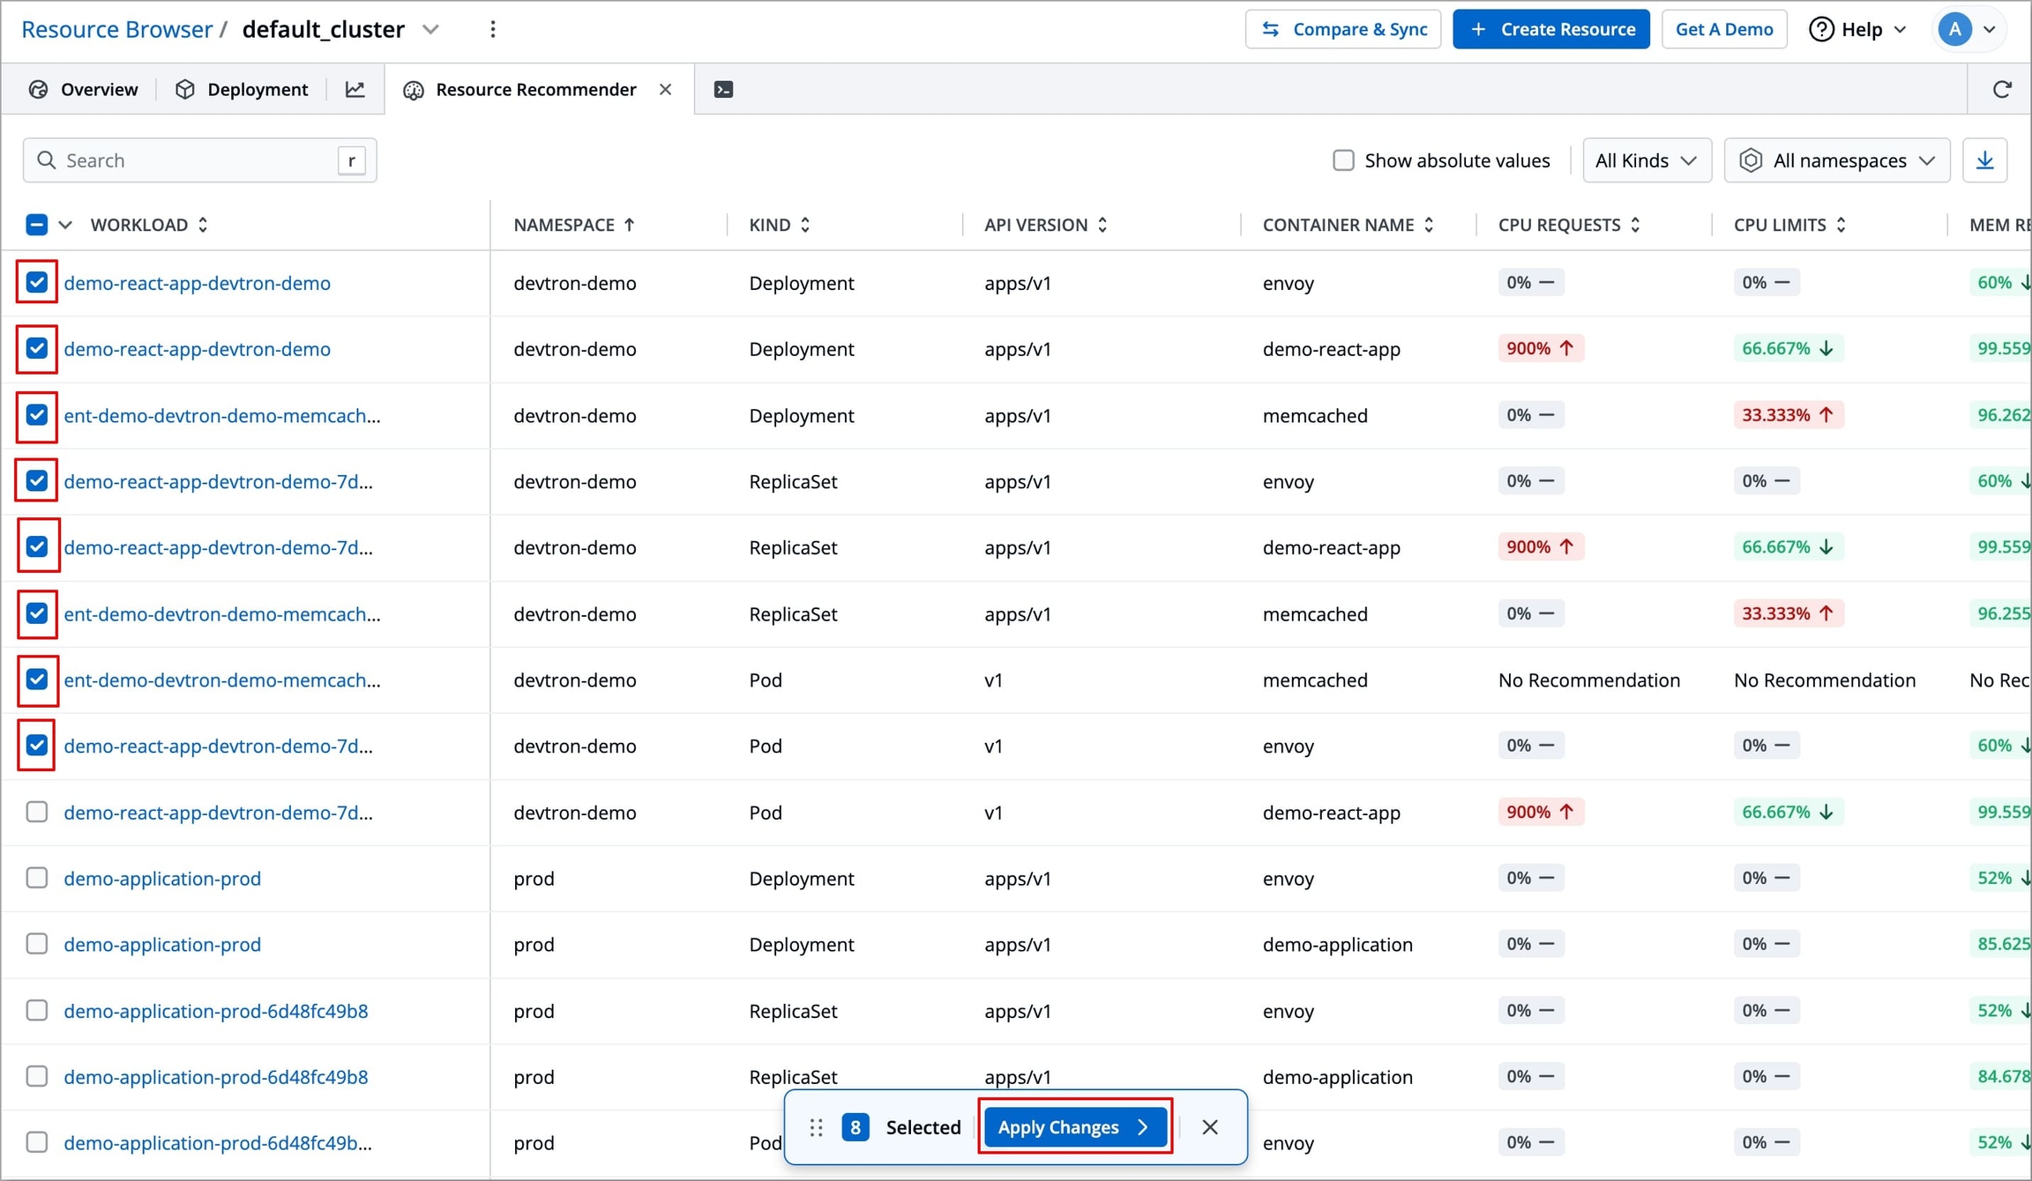Open demo-application-prod-6d48fc49b8 envoy workload link
Viewport: 2032px width, 1181px height.
coord(215,1011)
